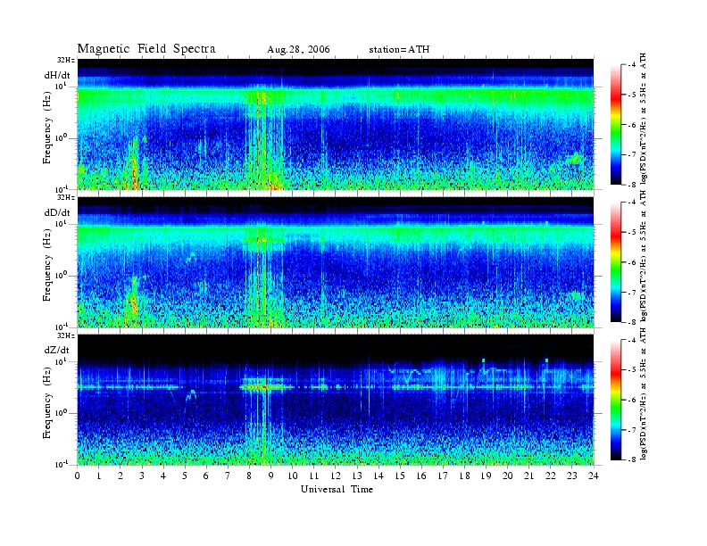
Task: Click the 10^1 frequency tick of dZ/dt panel
Action: [x=61, y=360]
